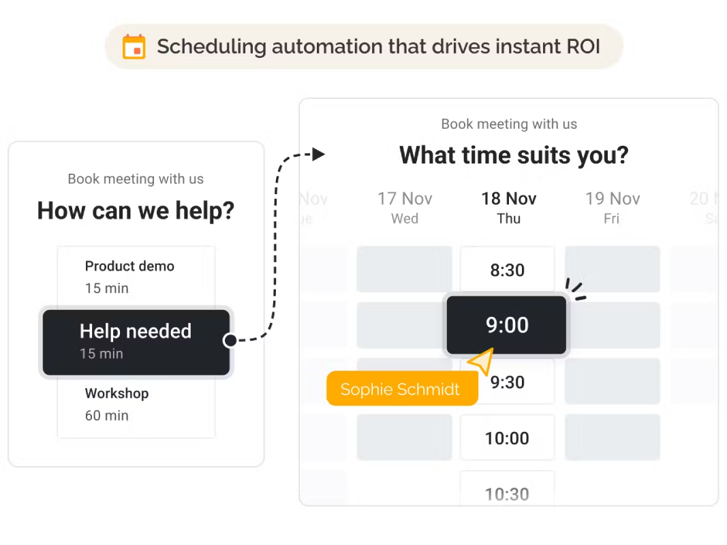Screen dimensions: 727x545
Task: Book the highlighted 9:00 time slot
Action: pyautogui.click(x=507, y=325)
